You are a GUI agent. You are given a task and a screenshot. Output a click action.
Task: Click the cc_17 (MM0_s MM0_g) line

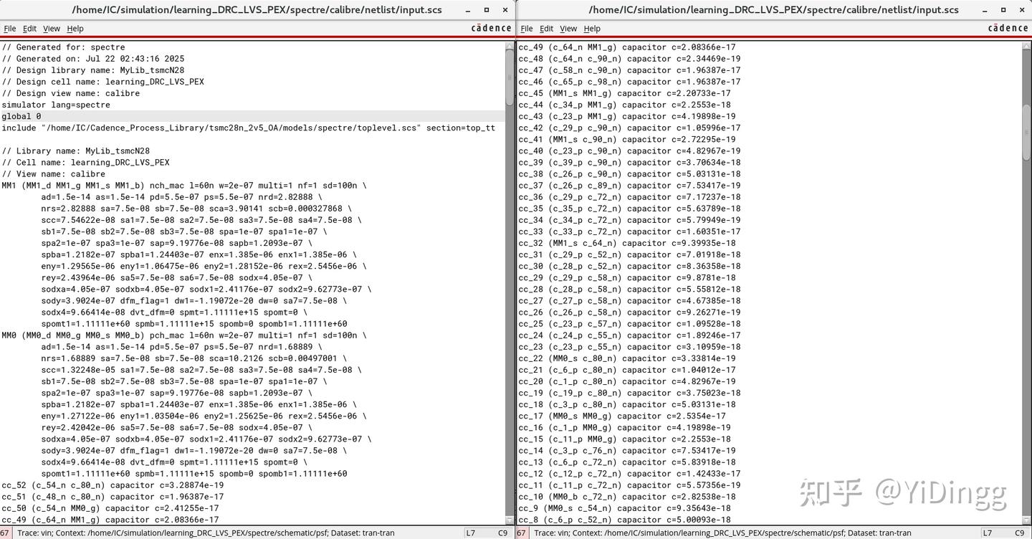622,416
